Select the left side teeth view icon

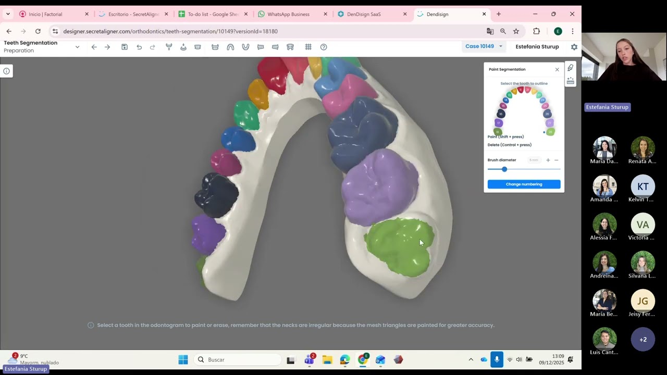275,47
